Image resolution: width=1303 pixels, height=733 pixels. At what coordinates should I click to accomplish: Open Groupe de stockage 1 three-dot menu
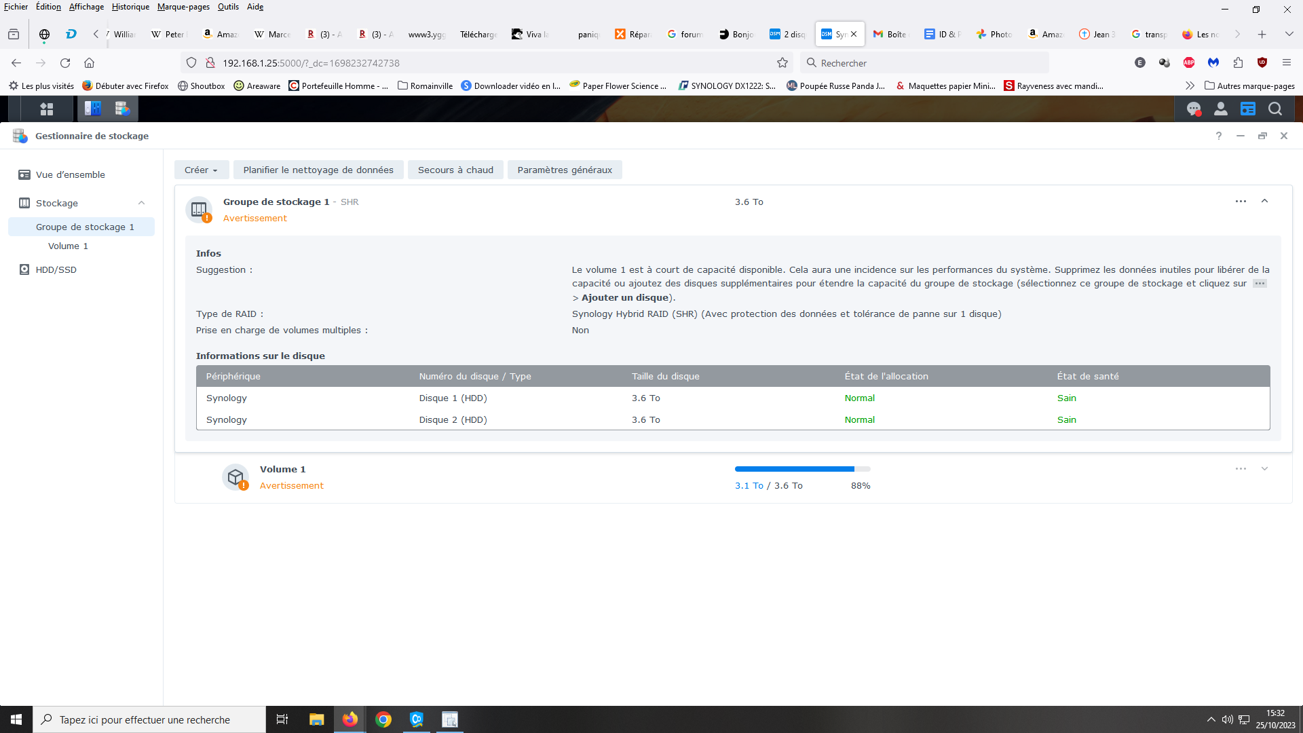(x=1241, y=202)
